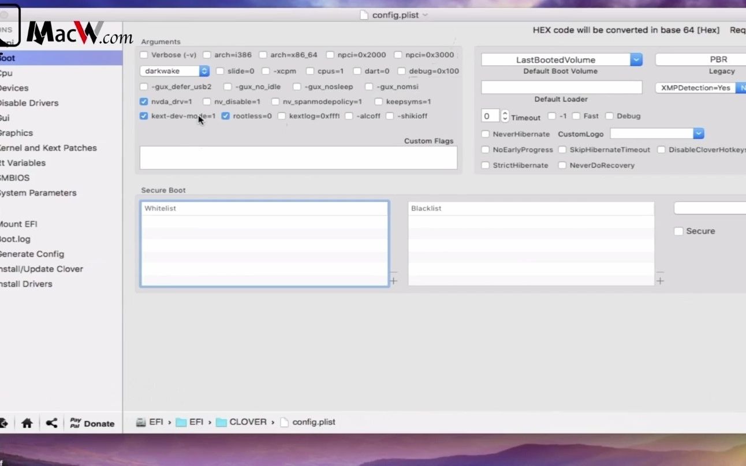746x466 pixels.
Task: Enable the Secure checkbox
Action: tap(678, 231)
